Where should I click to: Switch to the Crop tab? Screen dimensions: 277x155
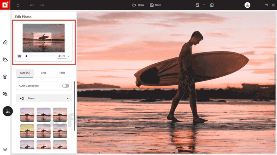coord(43,73)
